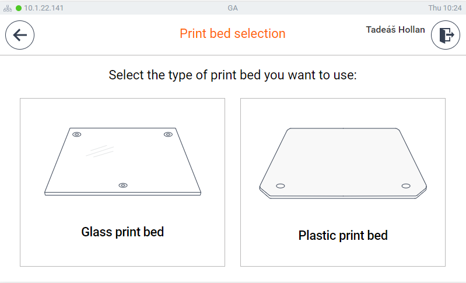Image resolution: width=466 pixels, height=283 pixels.
Task: Choose the Plastic print bed label
Action: 343,235
